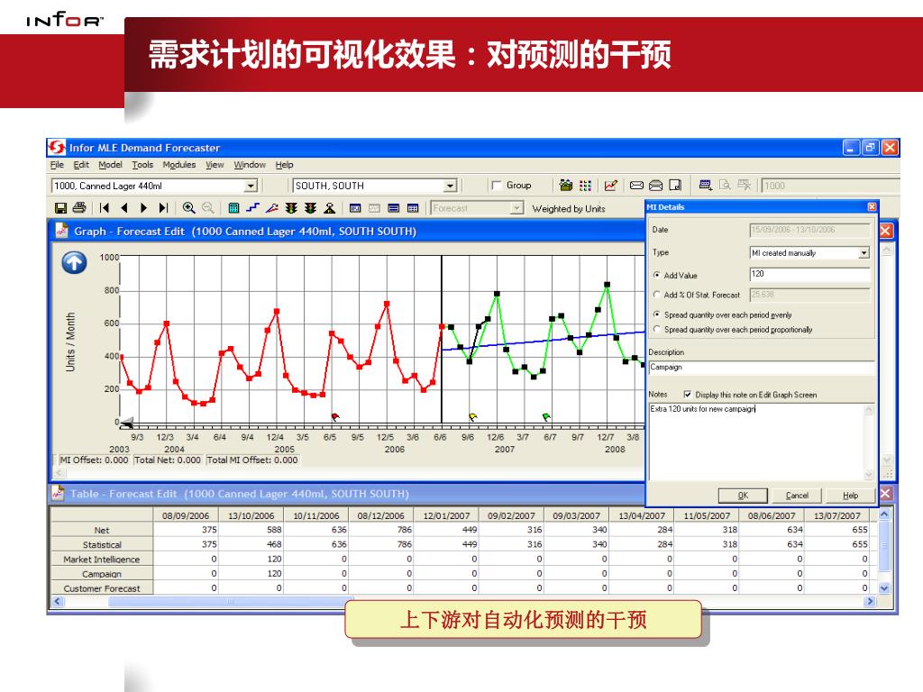
Task: Select Spread quantity over each period proportionally
Action: coord(657,329)
